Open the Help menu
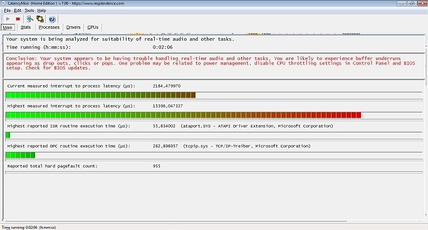Viewport: 428px width, 230px height. coord(41,11)
